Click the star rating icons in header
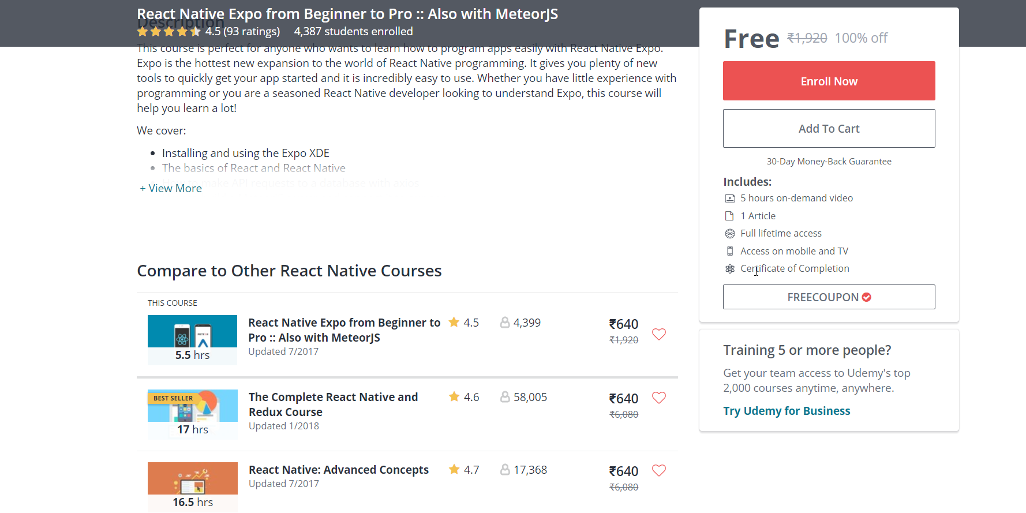This screenshot has height=513, width=1026. pyautogui.click(x=168, y=32)
